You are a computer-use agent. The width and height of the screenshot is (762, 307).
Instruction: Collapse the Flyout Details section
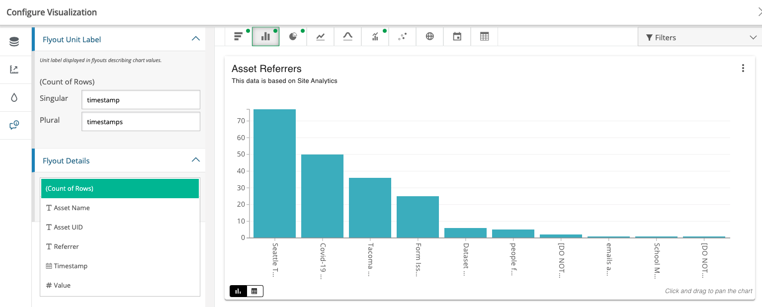[196, 160]
